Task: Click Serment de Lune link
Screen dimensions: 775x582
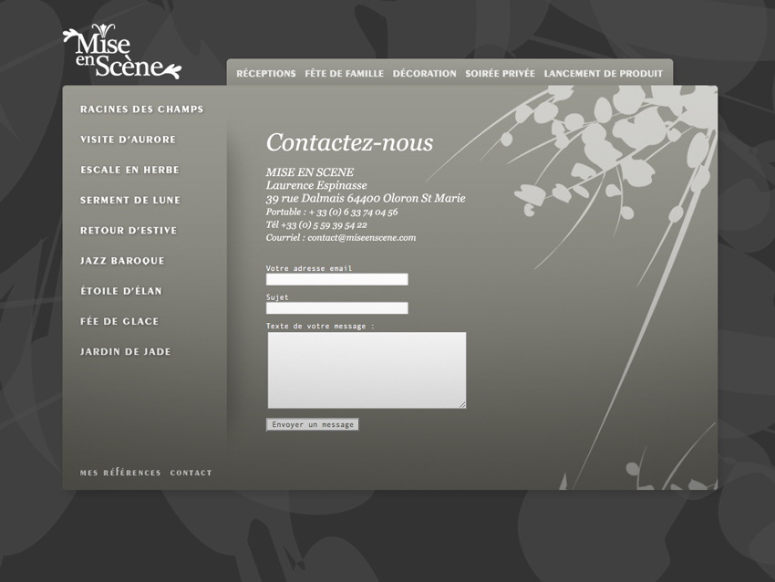Action: coord(130,201)
